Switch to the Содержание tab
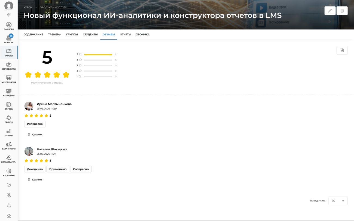Image resolution: width=354 pixels, height=221 pixels. pyautogui.click(x=33, y=35)
